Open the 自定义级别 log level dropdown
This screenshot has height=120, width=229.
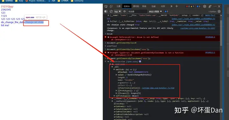155,11
